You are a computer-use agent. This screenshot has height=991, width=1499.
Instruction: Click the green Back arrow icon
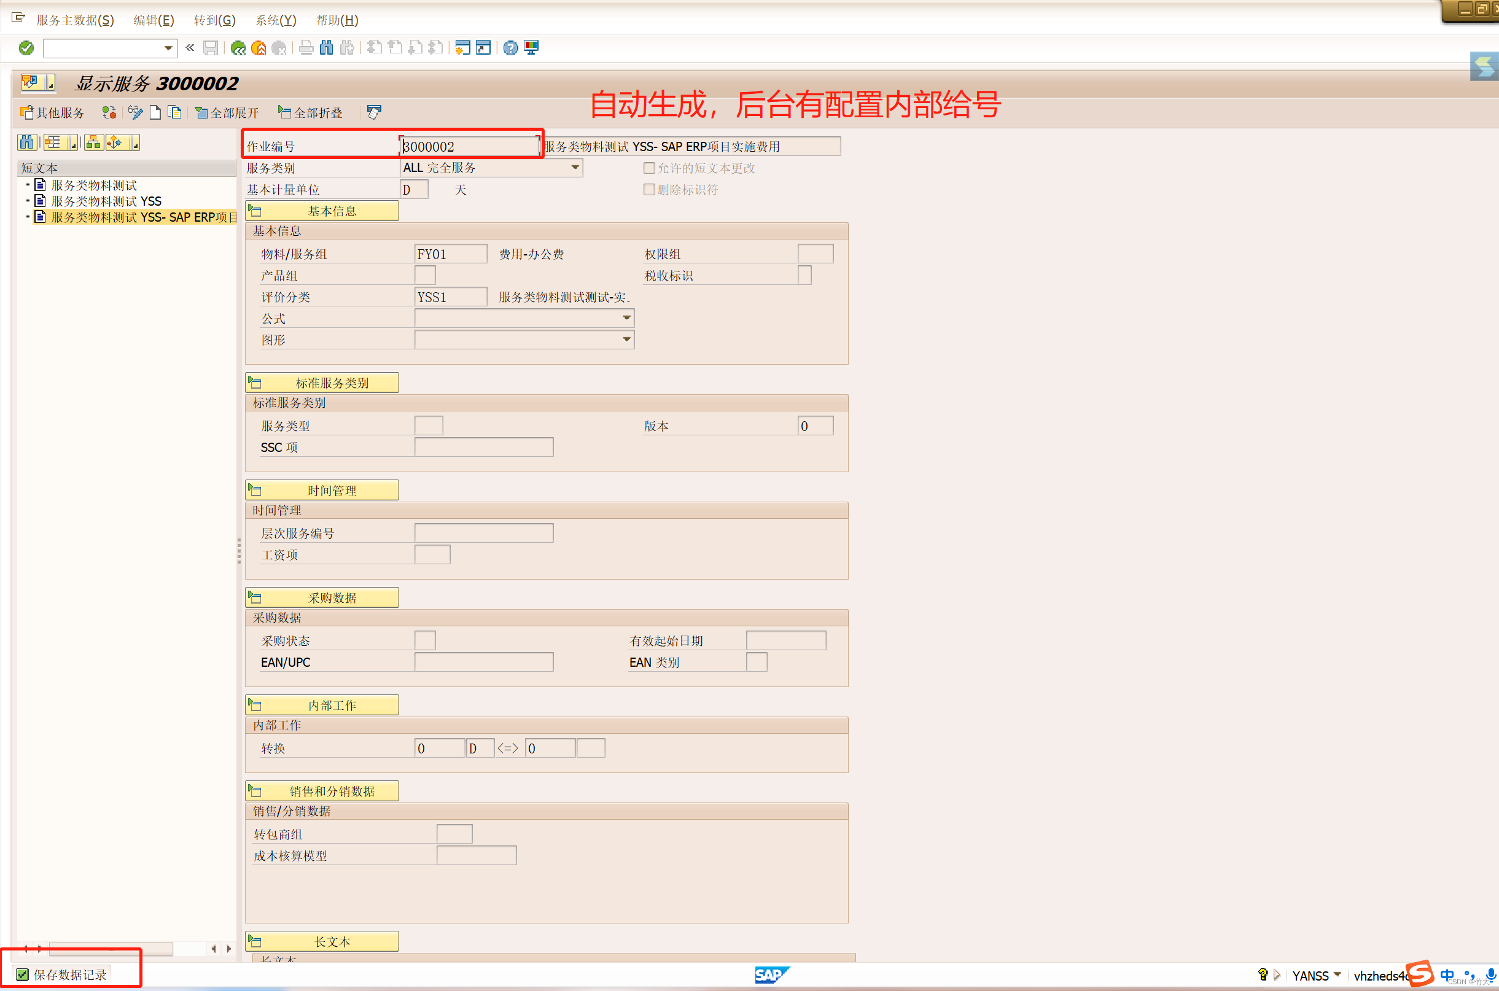[238, 48]
